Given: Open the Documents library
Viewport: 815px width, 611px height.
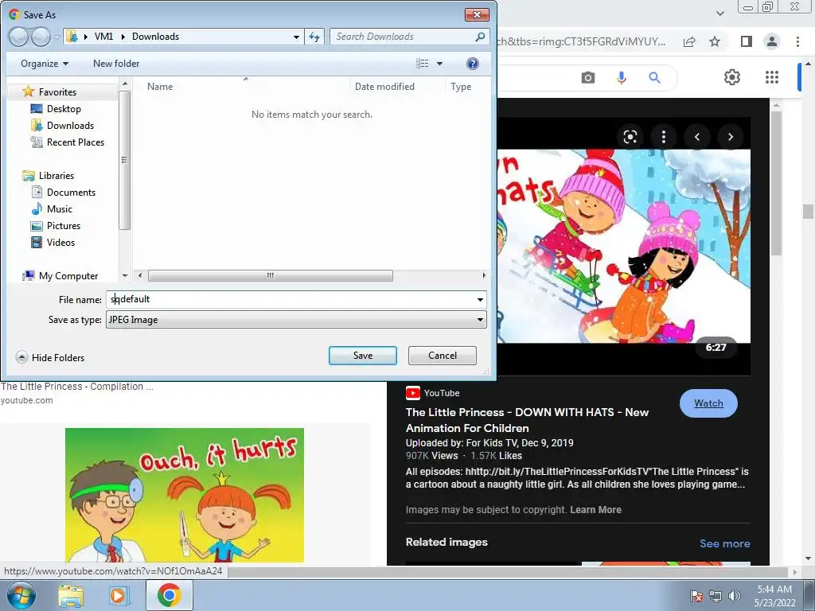Looking at the screenshot, I should tap(71, 193).
